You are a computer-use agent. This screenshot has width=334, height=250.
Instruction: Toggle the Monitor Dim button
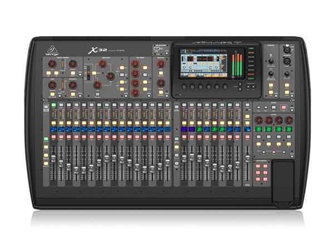271,92
